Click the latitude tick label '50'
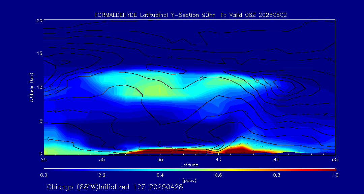 pos(335,160)
